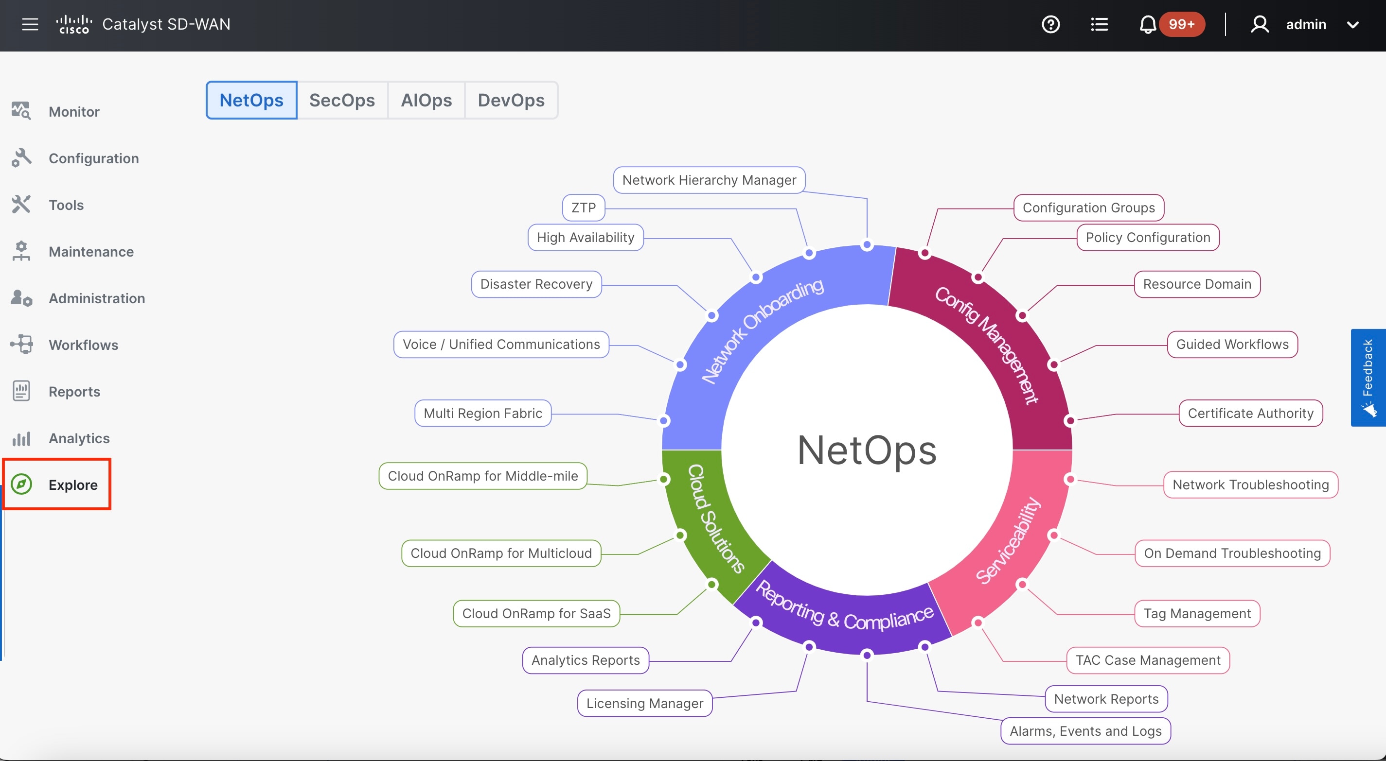Screen dimensions: 1386x761
Task: Switch to the AIOps tab
Action: click(426, 100)
